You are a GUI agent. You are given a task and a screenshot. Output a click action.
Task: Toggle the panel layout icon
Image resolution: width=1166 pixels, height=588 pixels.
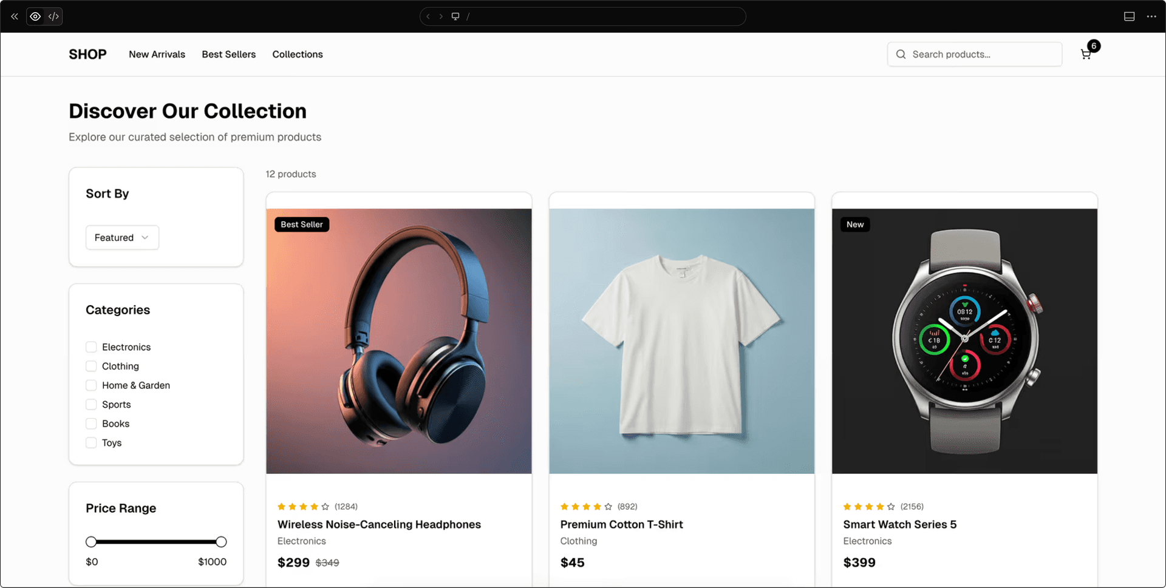[1129, 16]
